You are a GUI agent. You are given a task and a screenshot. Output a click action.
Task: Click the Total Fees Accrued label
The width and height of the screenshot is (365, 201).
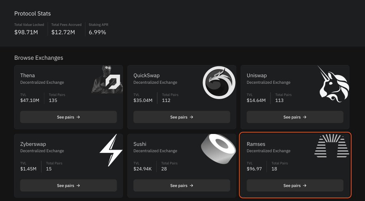(67, 25)
